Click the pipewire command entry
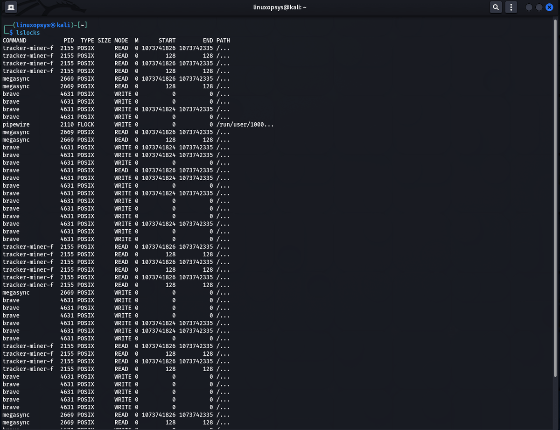The height and width of the screenshot is (430, 560). [x=16, y=125]
